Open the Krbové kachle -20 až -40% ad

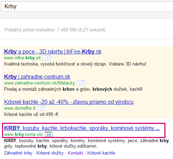[69, 102]
